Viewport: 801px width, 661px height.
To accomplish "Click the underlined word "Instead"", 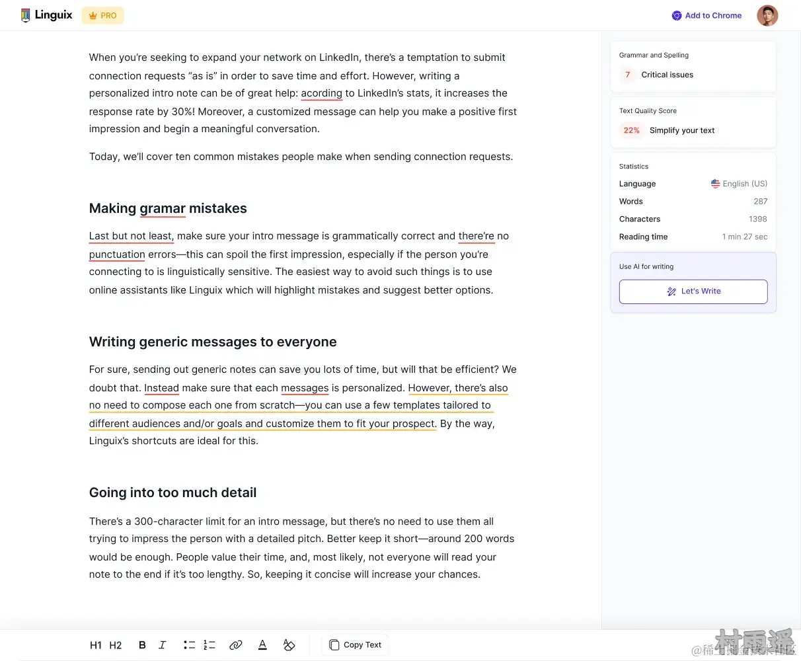I will 162,388.
